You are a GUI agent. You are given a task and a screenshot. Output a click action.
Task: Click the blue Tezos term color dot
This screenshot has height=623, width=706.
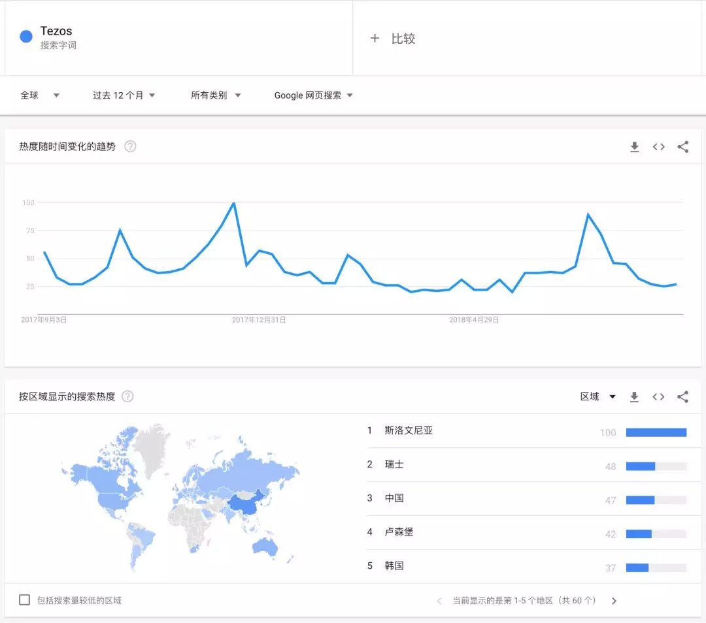[26, 37]
